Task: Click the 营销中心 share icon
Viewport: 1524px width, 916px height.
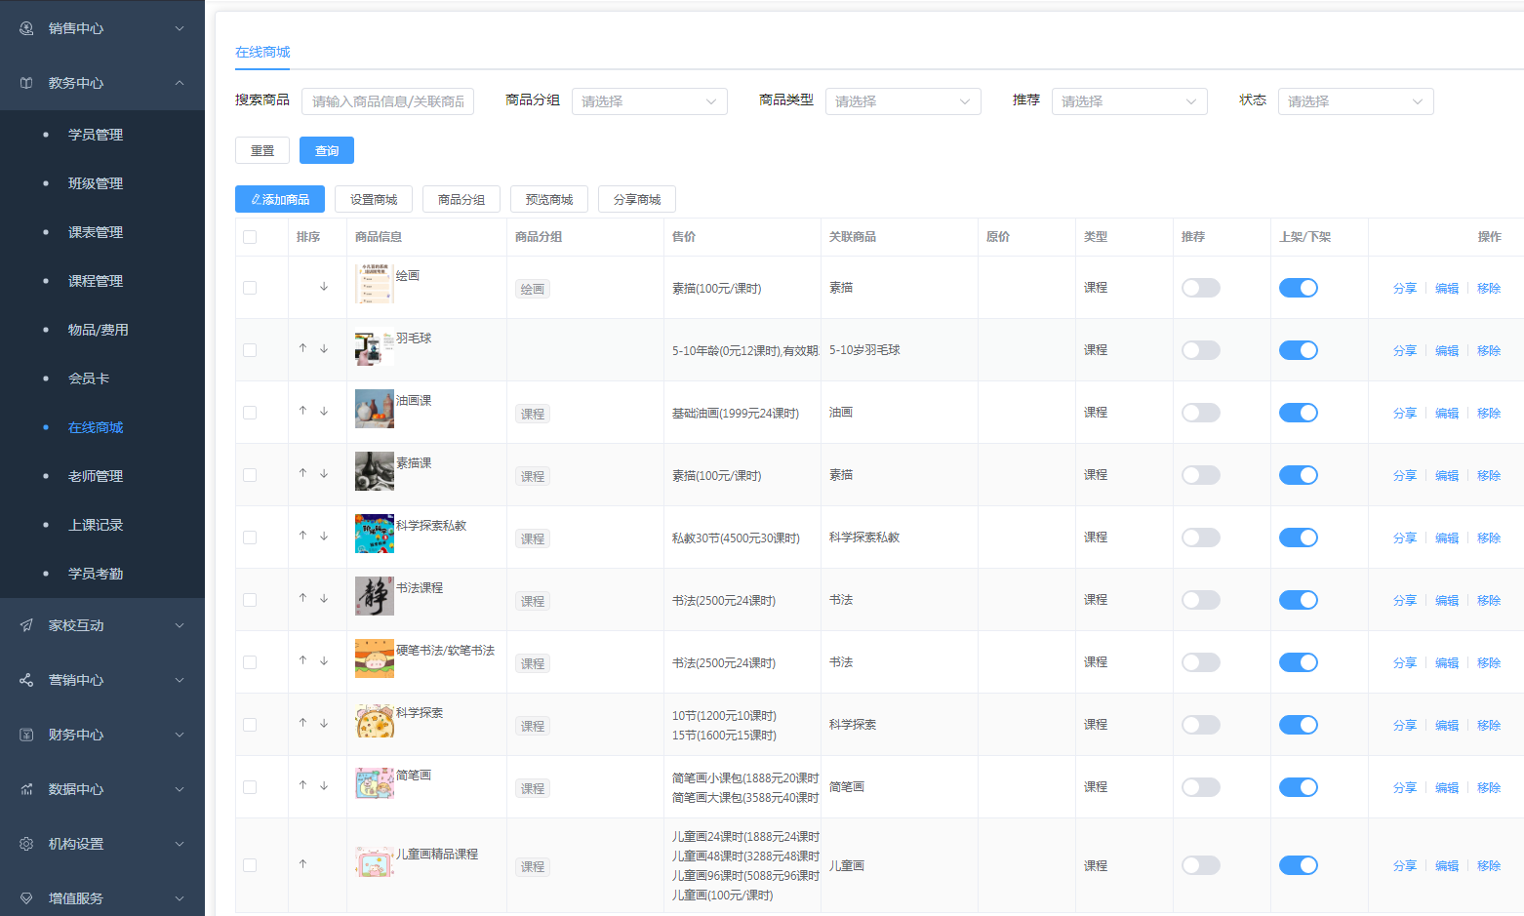Action: (x=26, y=680)
